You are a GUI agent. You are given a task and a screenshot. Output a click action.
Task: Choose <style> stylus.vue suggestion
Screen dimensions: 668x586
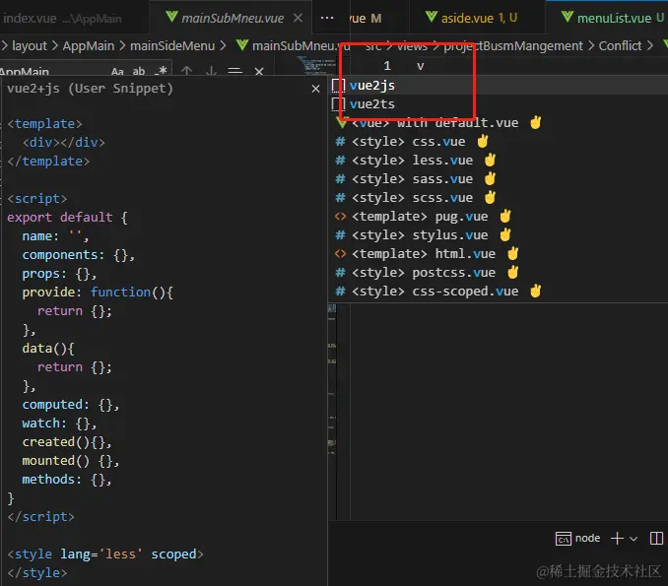tap(500, 235)
